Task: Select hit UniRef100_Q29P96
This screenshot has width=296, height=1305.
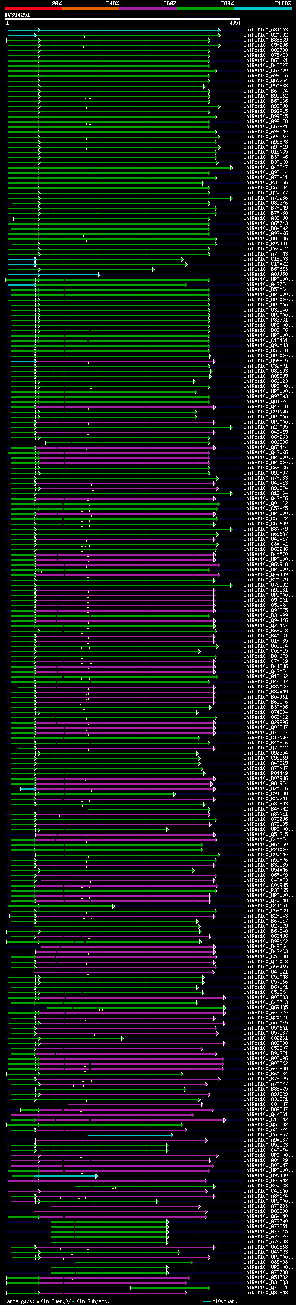Action: (265, 723)
